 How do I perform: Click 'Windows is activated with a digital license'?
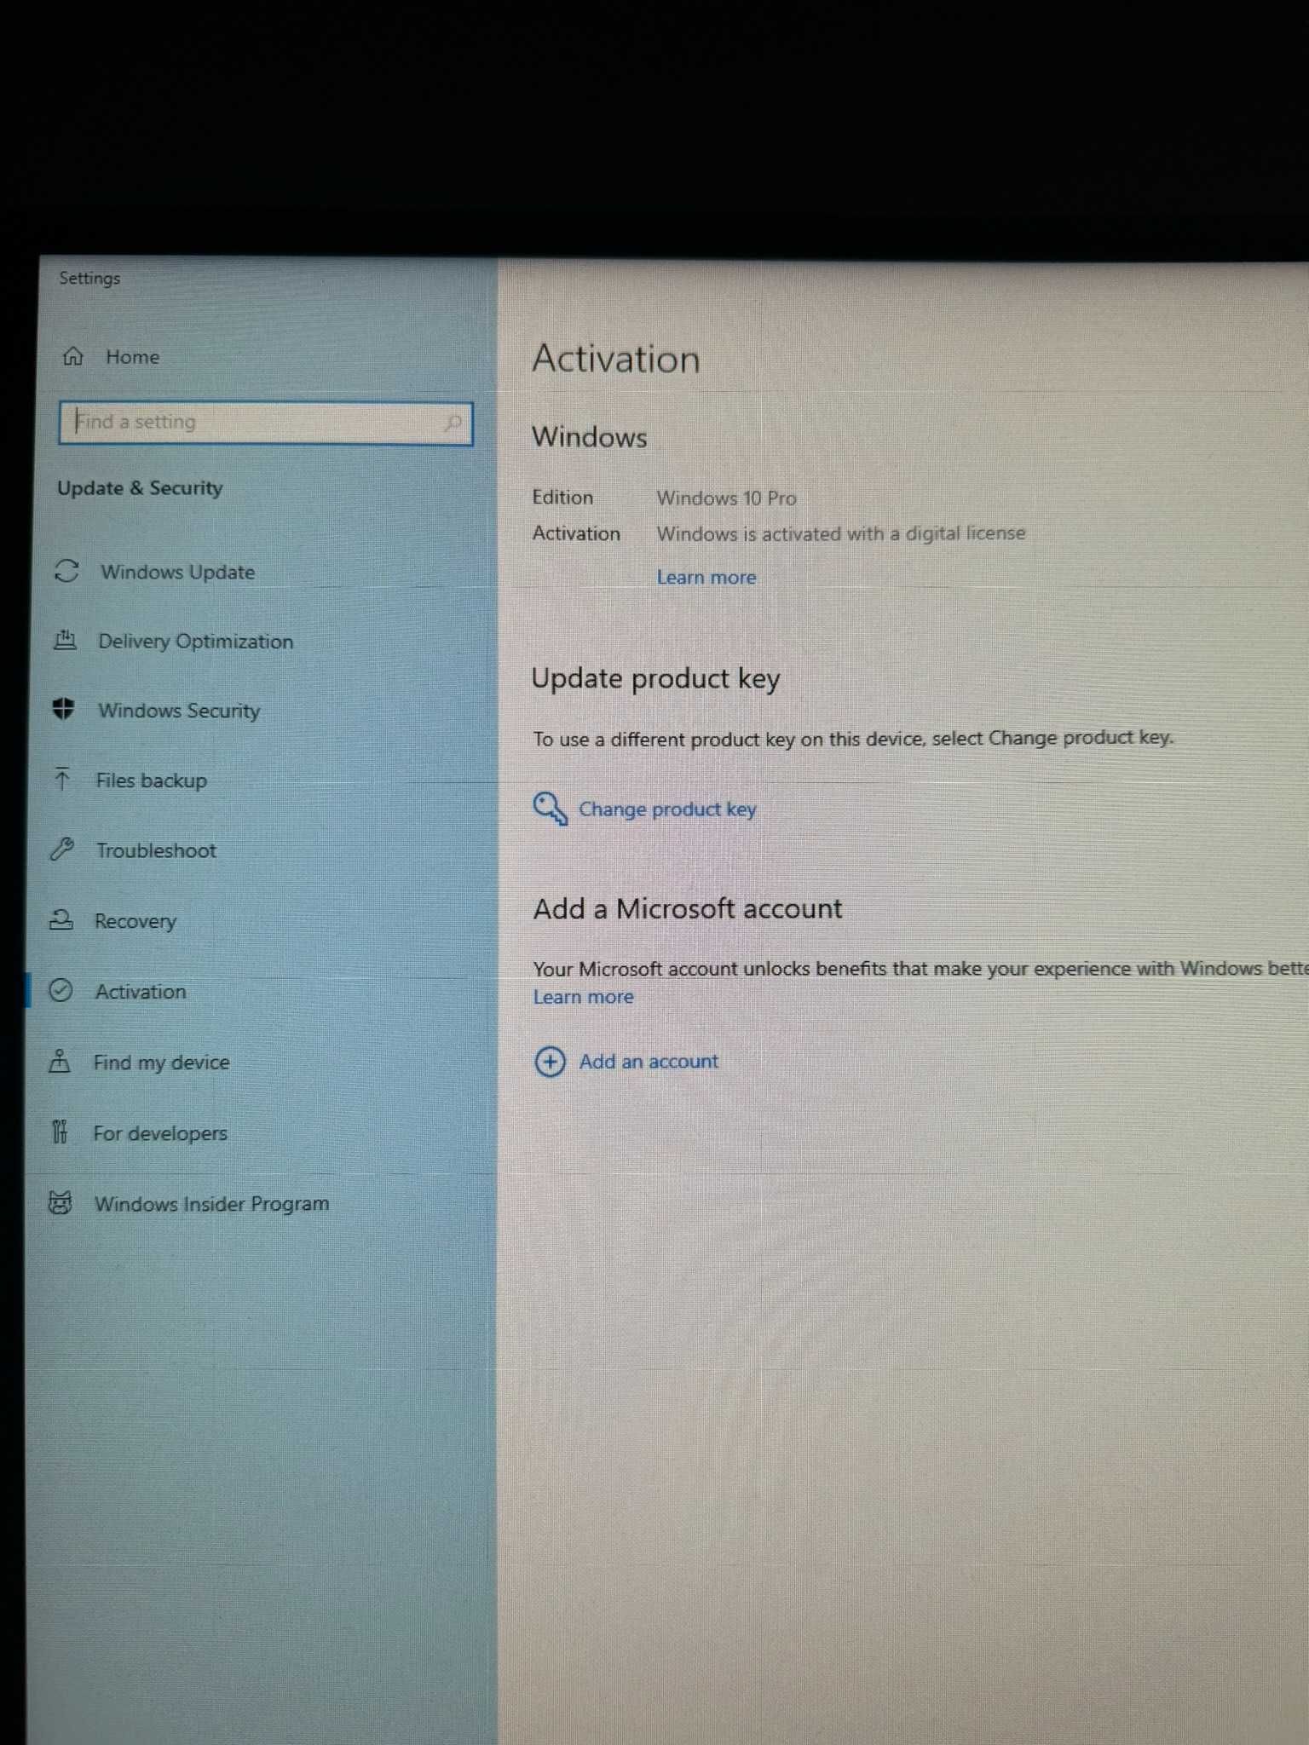point(841,533)
